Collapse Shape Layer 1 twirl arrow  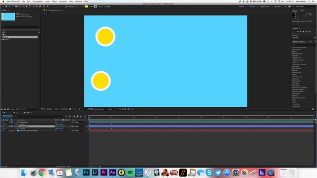(10, 122)
